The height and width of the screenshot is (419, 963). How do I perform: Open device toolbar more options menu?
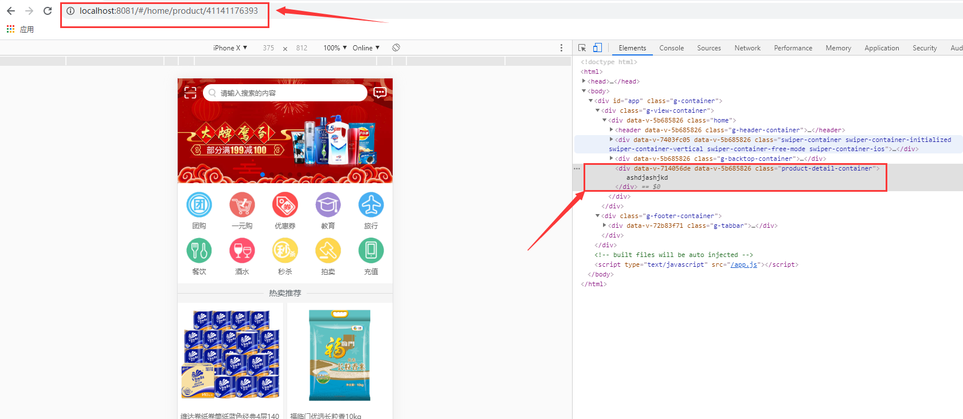click(x=561, y=48)
